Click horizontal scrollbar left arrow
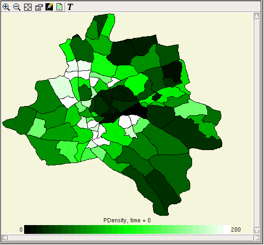The height and width of the screenshot is (245, 264). coord(5,238)
